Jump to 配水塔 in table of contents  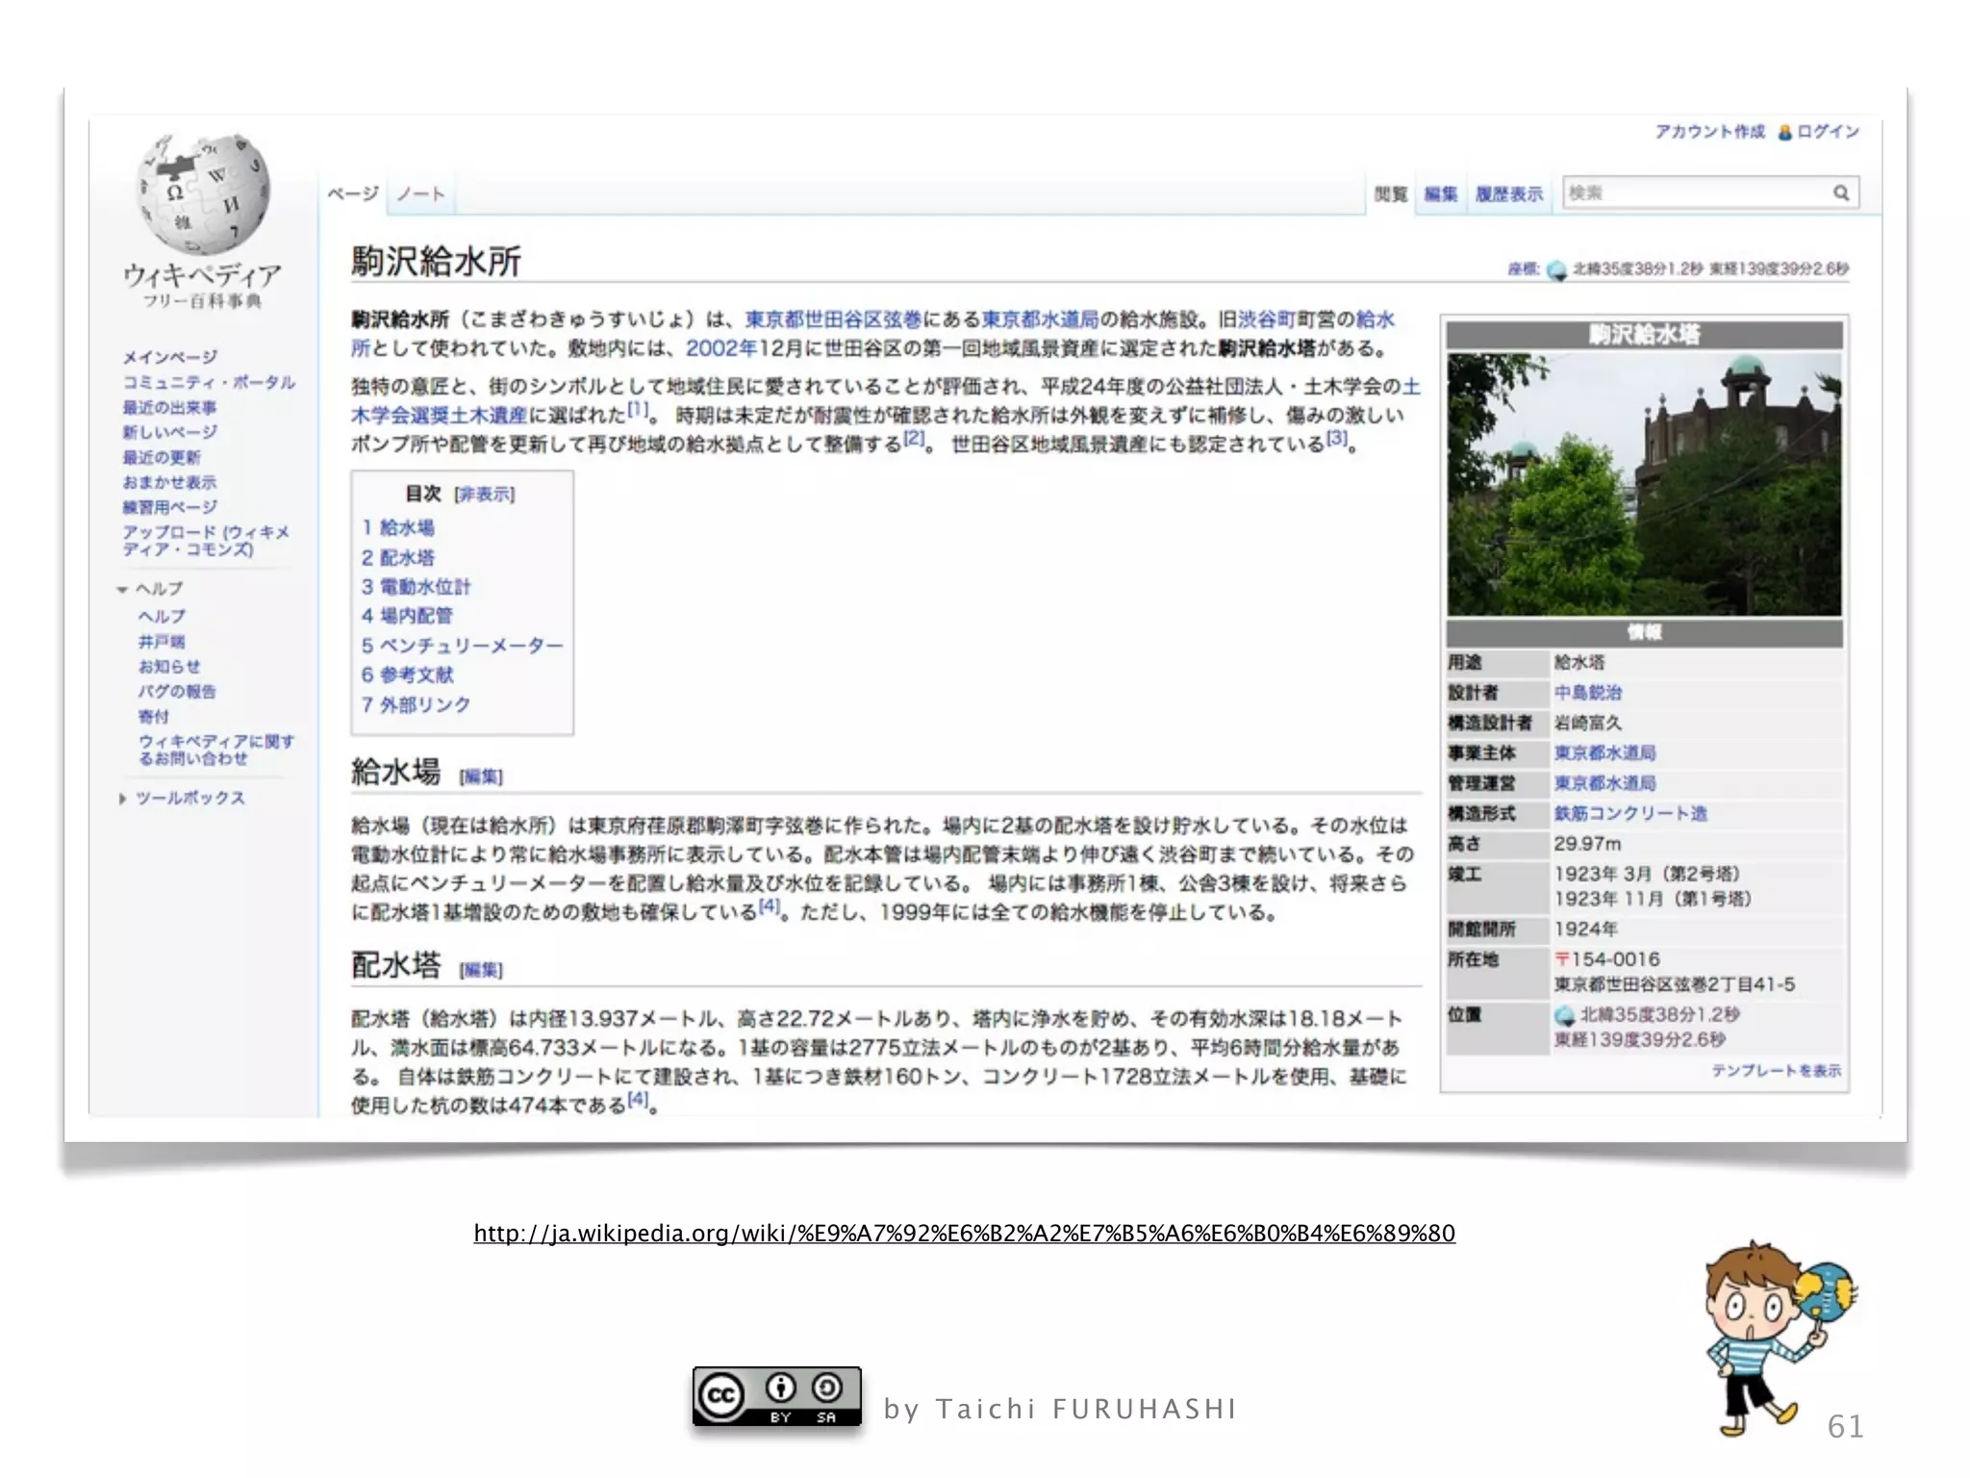coord(407,558)
